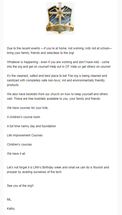Click the 'ML,' closing text

(9, 199)
